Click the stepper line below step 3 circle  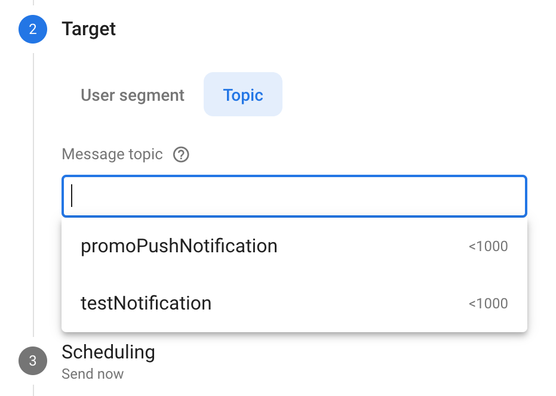coord(33,390)
